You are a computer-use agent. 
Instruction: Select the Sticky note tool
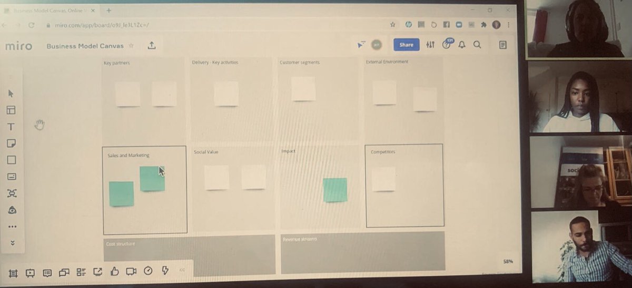pyautogui.click(x=11, y=143)
